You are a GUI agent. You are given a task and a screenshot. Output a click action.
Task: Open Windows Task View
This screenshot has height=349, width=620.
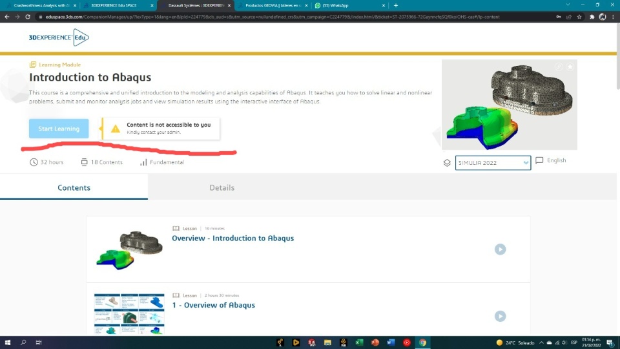(39, 343)
